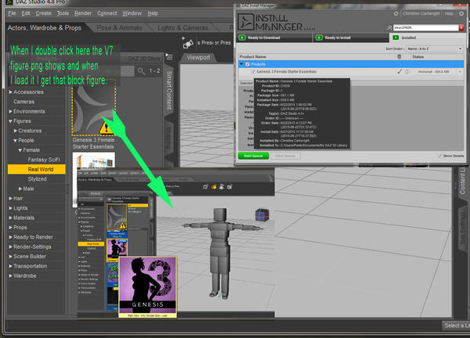The width and height of the screenshot is (470, 338).
Task: Switch to the Installed tab
Action: pyautogui.click(x=427, y=38)
